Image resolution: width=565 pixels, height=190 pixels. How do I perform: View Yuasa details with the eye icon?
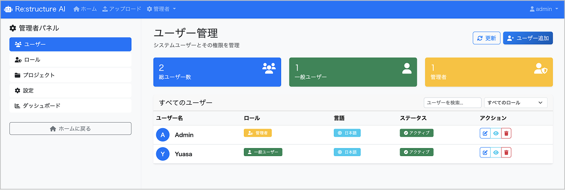pos(496,152)
